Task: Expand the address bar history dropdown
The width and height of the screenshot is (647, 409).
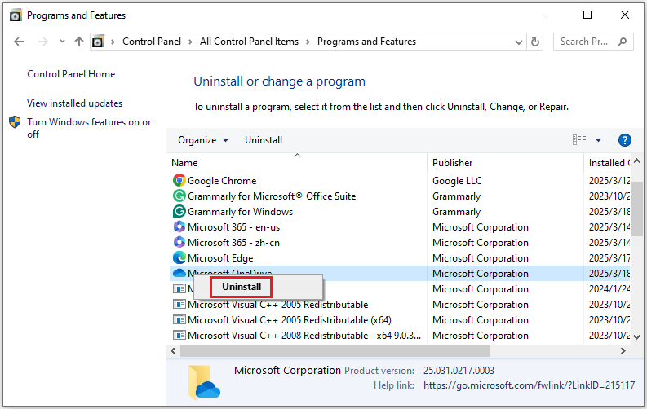Action: coord(519,42)
